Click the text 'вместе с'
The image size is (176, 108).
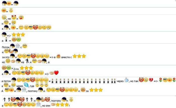pos(66,57)
